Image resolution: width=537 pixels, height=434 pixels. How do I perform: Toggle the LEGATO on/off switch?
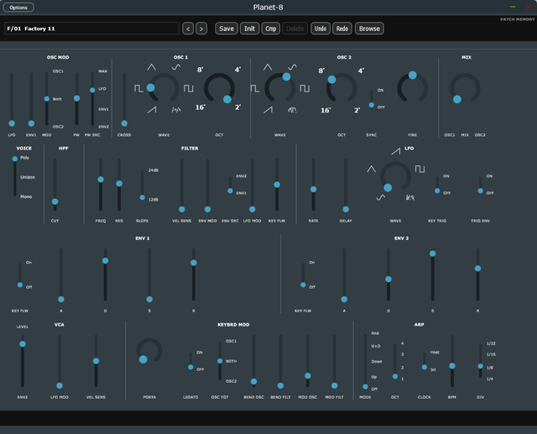click(190, 361)
